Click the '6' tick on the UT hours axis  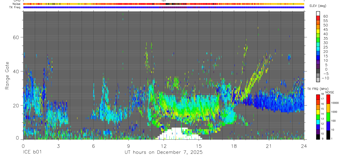coord(93,146)
